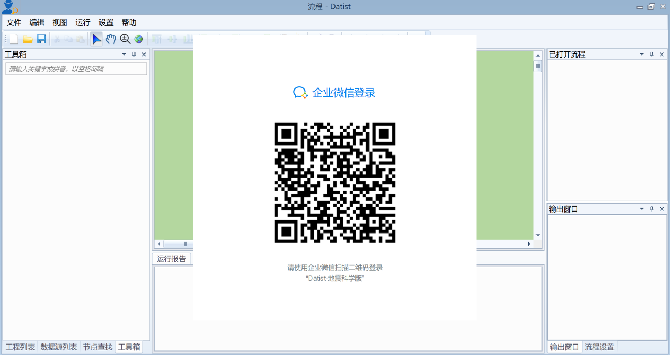Click the globe toolbar icon
The image size is (670, 355).
[x=138, y=39]
